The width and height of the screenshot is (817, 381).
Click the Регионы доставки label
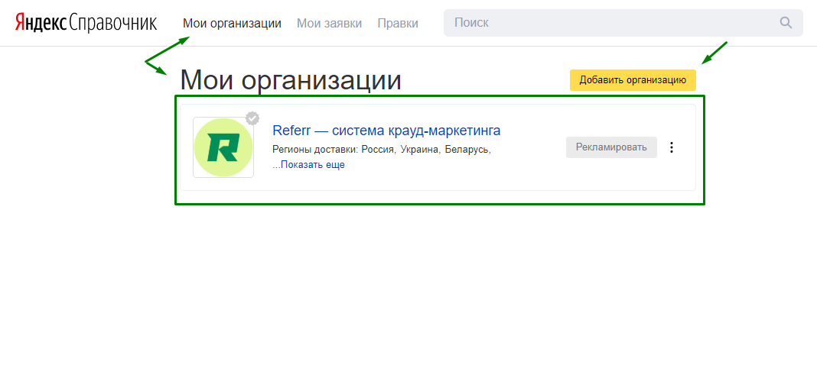315,150
